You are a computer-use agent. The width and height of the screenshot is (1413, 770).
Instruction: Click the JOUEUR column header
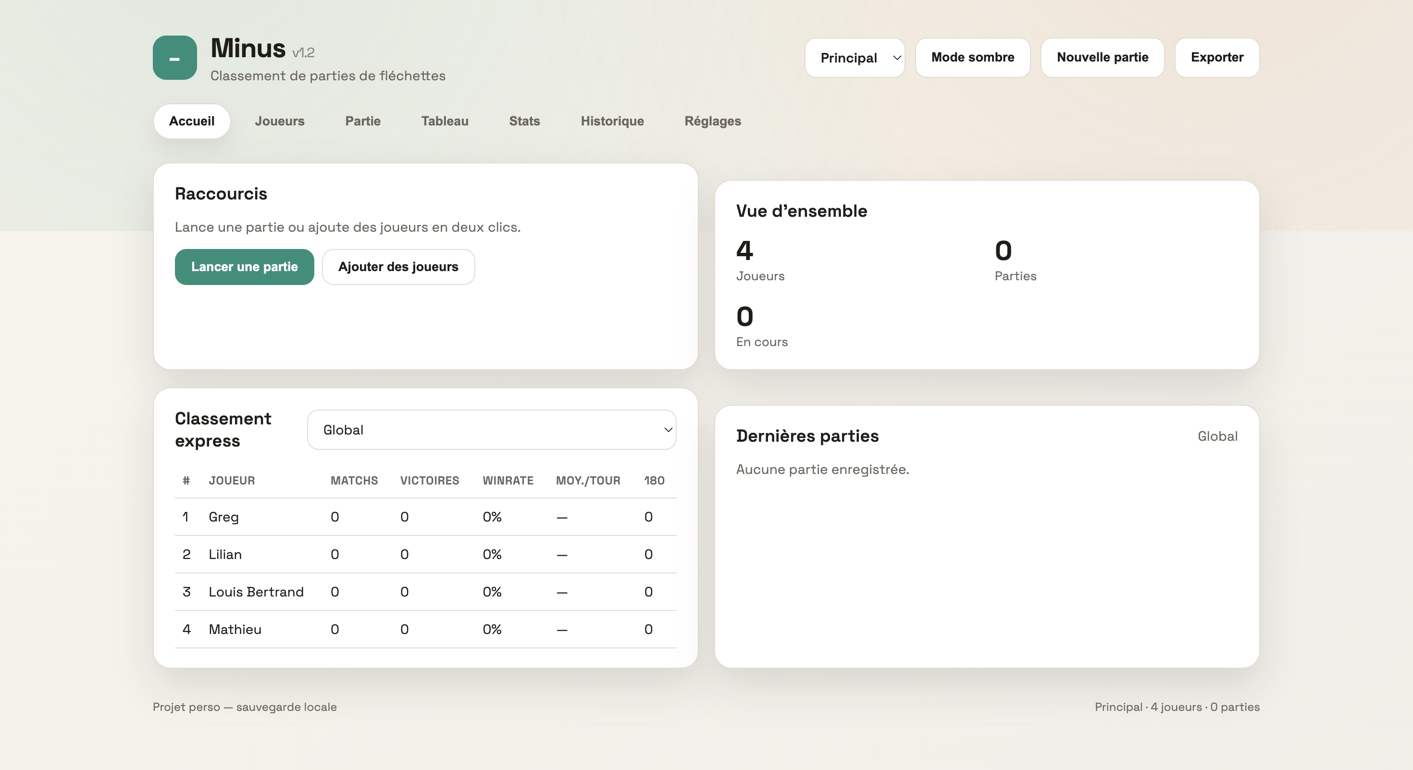point(232,481)
